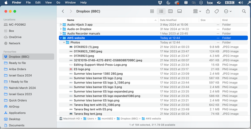Click the Edit Tags toolbar icon
Viewport: 251px width, 129px height.
[x=216, y=11]
